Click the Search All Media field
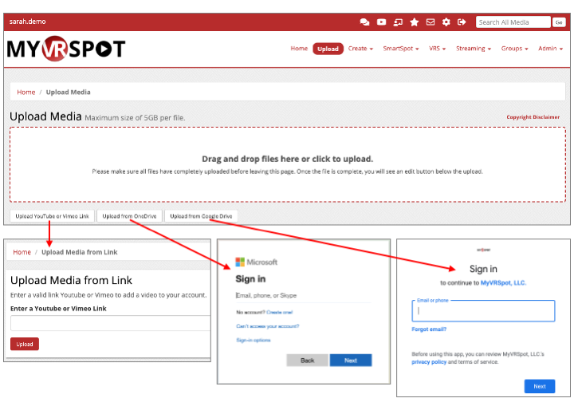This screenshot has height=410, width=574. click(x=513, y=22)
